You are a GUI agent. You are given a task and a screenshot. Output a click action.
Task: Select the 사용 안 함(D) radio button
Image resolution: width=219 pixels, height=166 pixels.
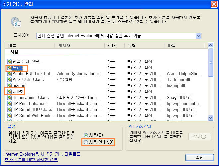(86, 142)
